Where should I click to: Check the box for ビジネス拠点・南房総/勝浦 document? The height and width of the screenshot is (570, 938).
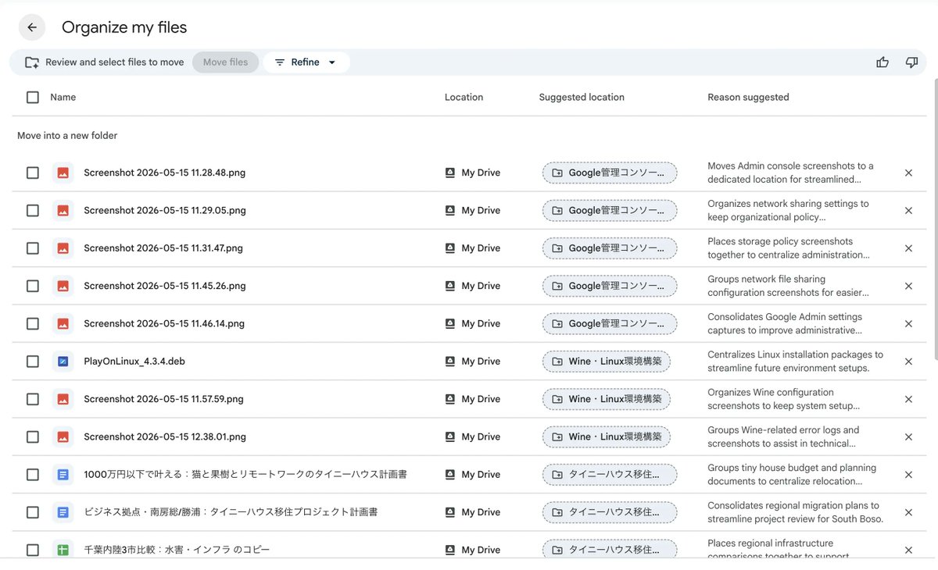tap(33, 512)
